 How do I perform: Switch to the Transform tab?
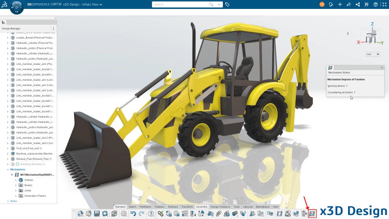[187, 206]
